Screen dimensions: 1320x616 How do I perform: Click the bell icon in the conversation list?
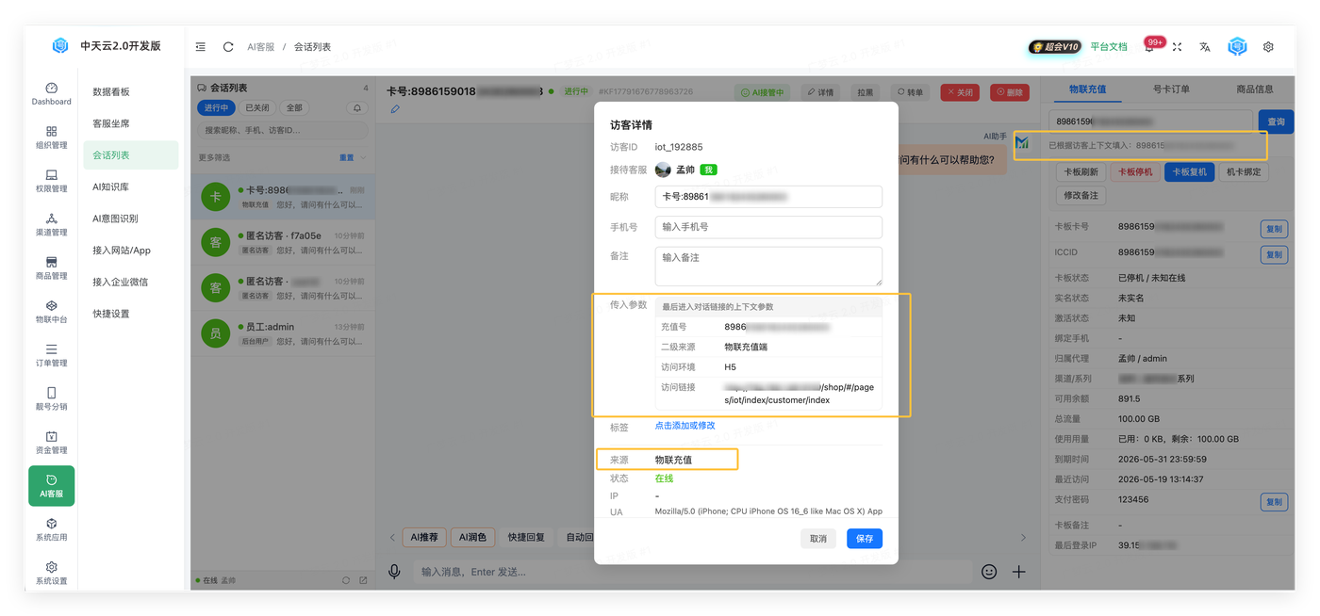tap(357, 108)
